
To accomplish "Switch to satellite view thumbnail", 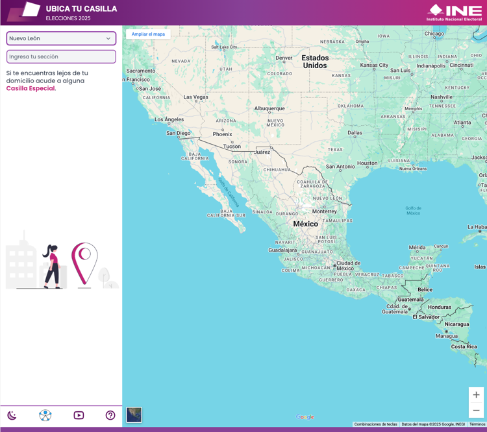I will coord(134,414).
